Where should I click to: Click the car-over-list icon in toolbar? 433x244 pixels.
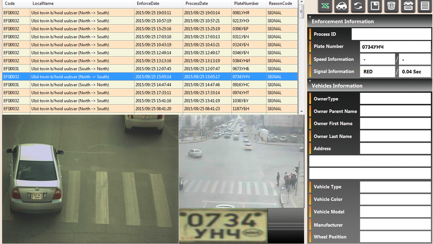[x=408, y=6]
